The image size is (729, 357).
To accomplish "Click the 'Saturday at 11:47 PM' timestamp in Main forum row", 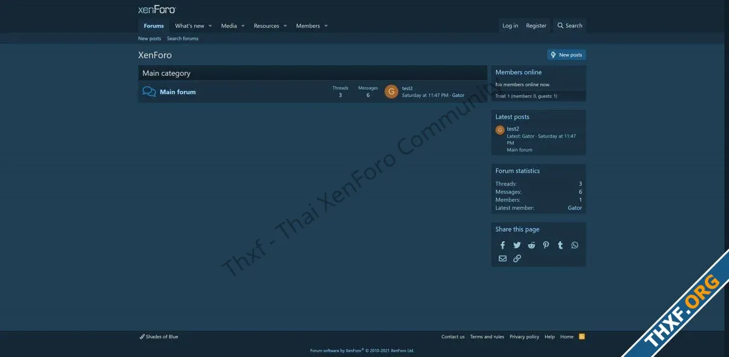I will pos(425,95).
